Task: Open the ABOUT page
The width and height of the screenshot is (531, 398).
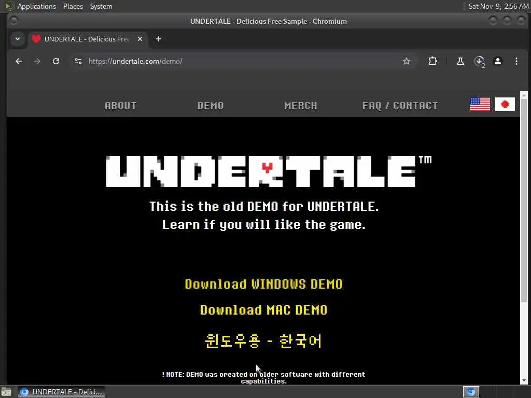Action: pyautogui.click(x=120, y=106)
